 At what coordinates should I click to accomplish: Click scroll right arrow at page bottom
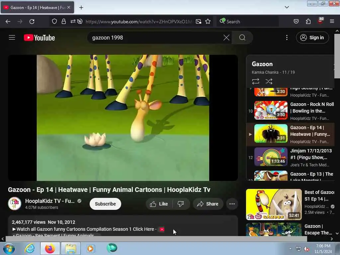pyautogui.click(x=332, y=239)
